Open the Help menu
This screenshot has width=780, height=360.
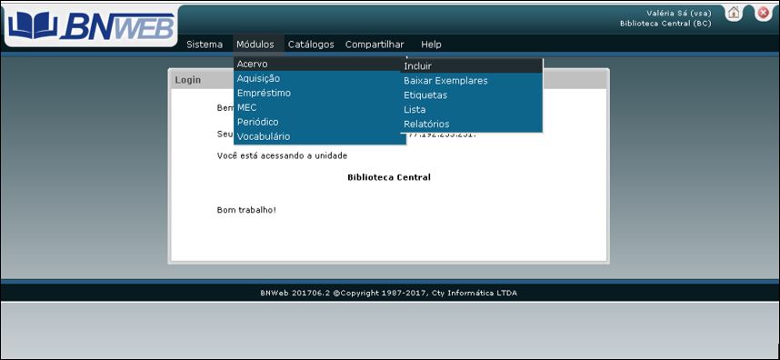[x=431, y=45]
